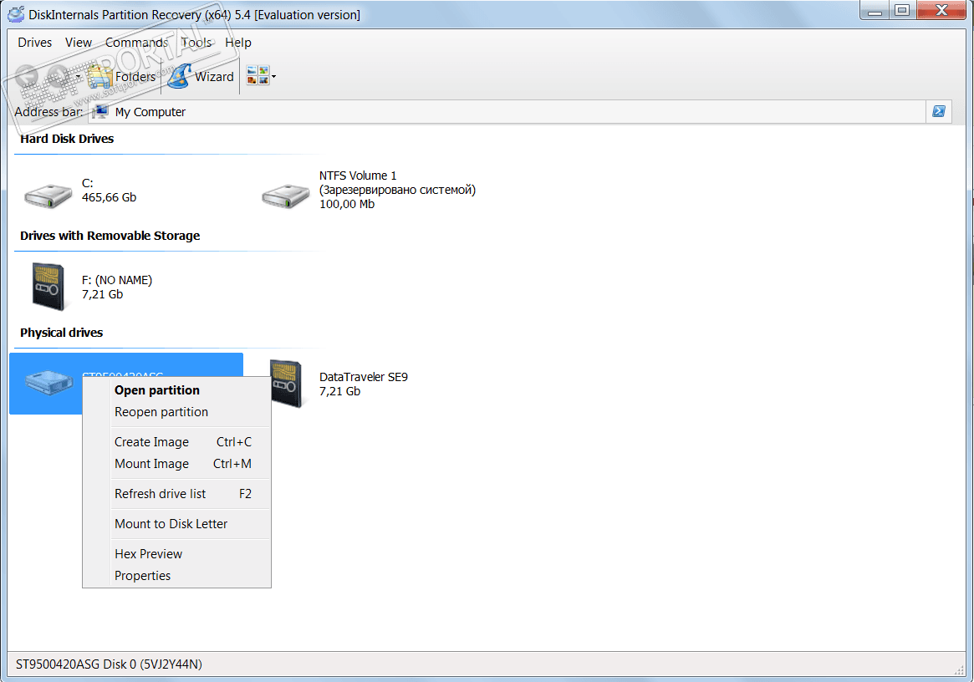Open the Commands menu

tap(136, 43)
